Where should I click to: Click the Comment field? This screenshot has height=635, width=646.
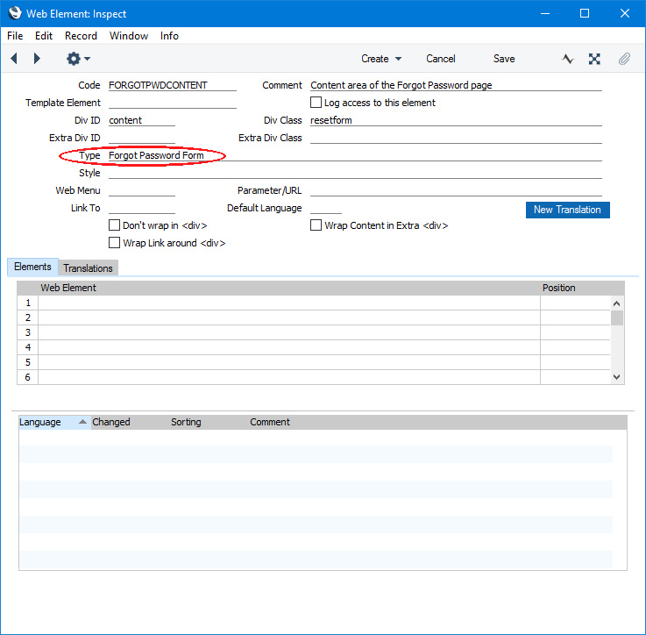click(x=456, y=85)
